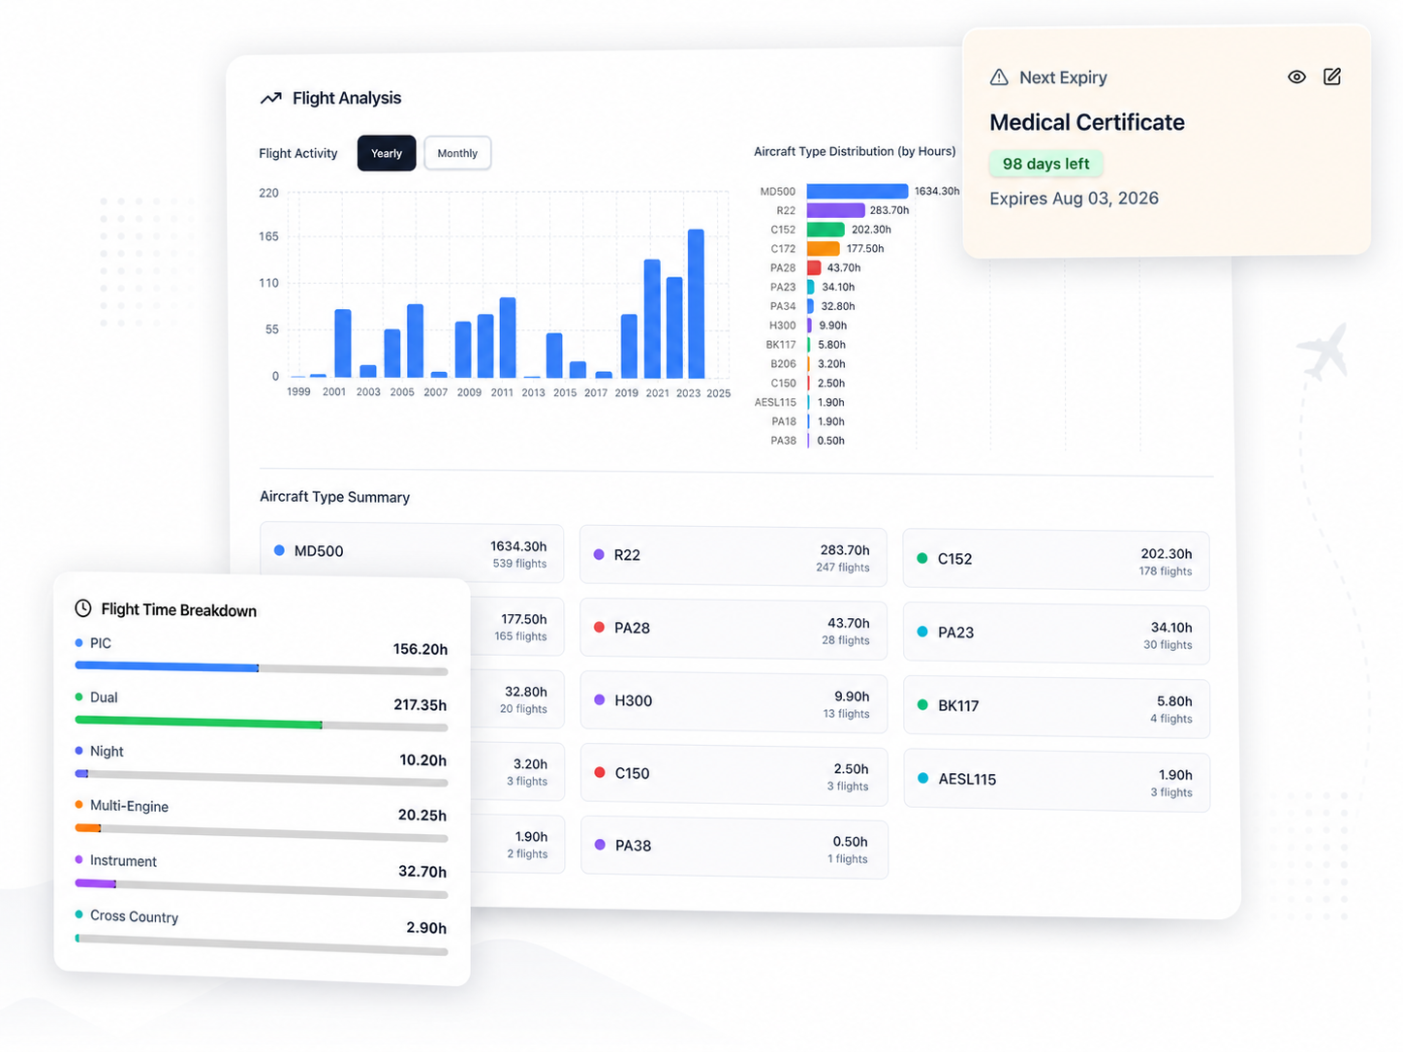Image resolution: width=1403 pixels, height=1052 pixels.
Task: Show the Medical Certificate via the eye icon
Action: (x=1296, y=77)
